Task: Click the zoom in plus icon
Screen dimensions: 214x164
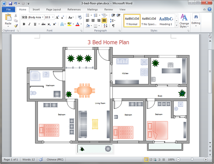Action: 206,159
